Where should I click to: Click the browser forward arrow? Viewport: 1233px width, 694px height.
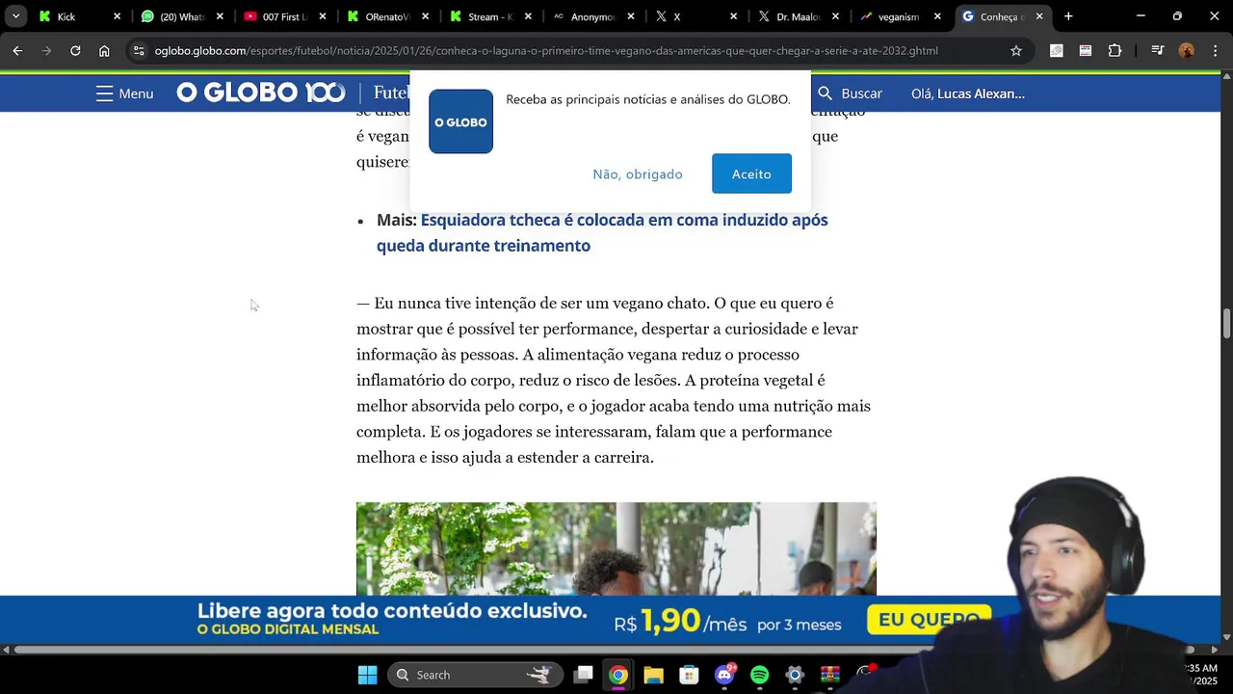pyautogui.click(x=46, y=50)
